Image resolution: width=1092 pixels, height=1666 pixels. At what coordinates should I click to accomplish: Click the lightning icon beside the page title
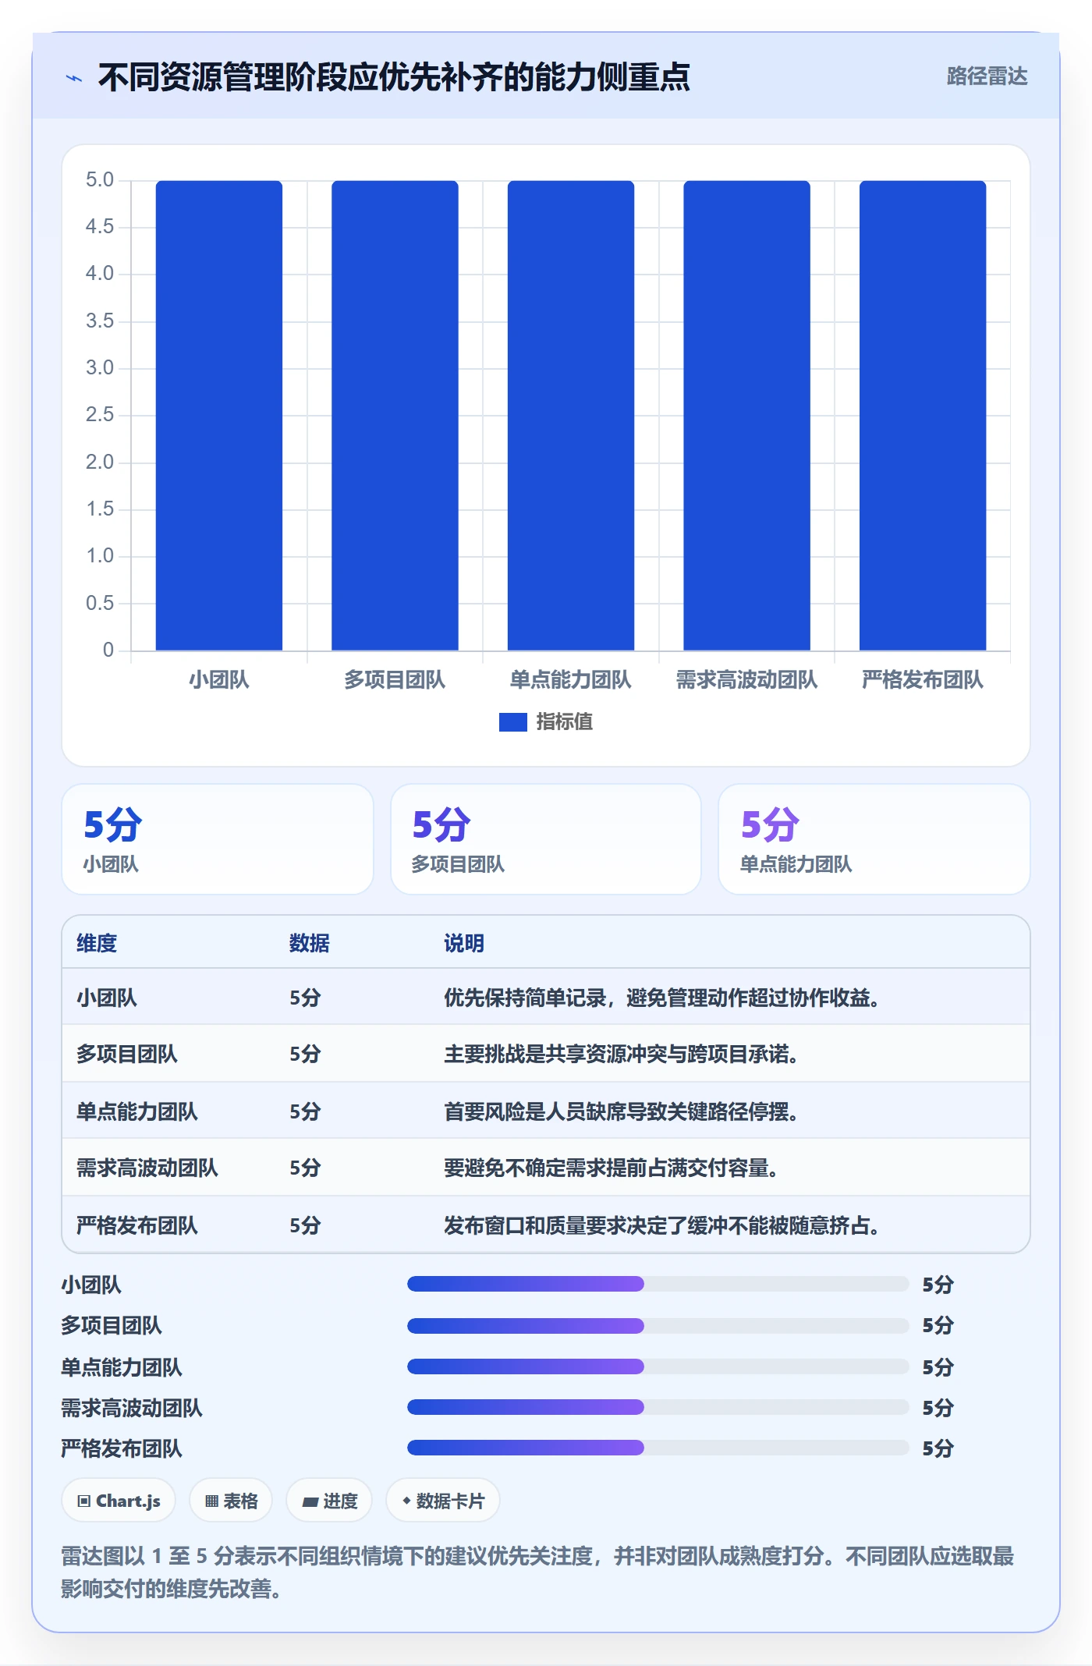(x=74, y=78)
